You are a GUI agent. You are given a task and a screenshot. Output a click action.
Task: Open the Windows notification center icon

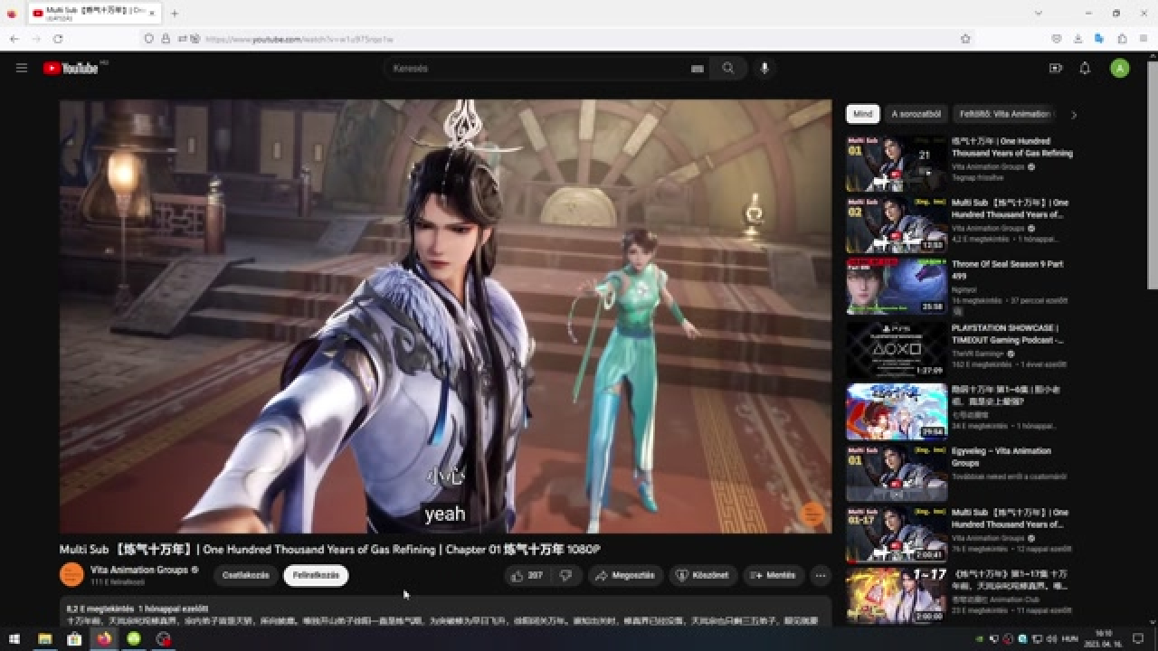tap(1138, 639)
